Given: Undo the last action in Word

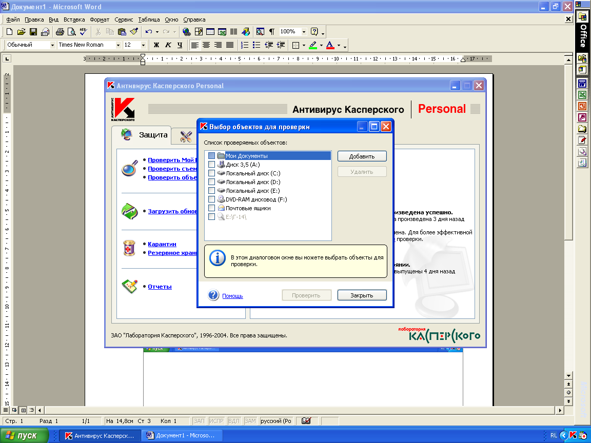Looking at the screenshot, I should 149,32.
